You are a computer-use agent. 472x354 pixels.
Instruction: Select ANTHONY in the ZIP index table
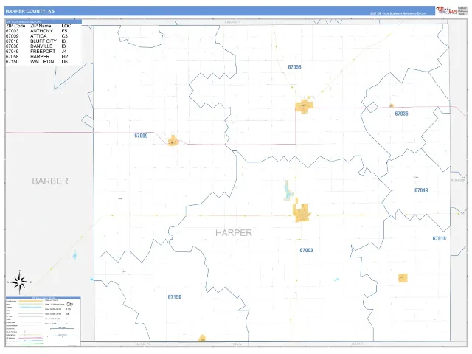(x=41, y=31)
